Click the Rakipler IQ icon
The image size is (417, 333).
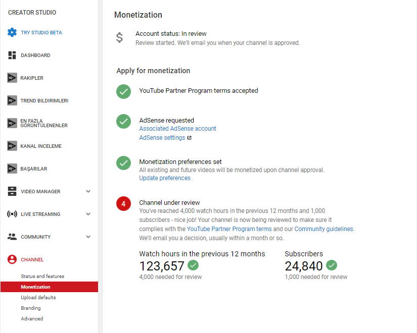click(12, 78)
